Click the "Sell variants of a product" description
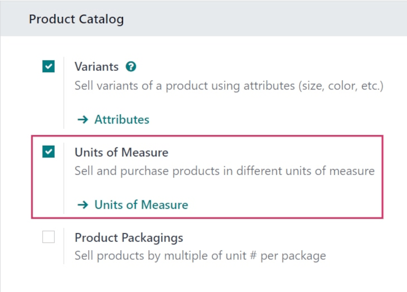407x292 pixels. (228, 85)
